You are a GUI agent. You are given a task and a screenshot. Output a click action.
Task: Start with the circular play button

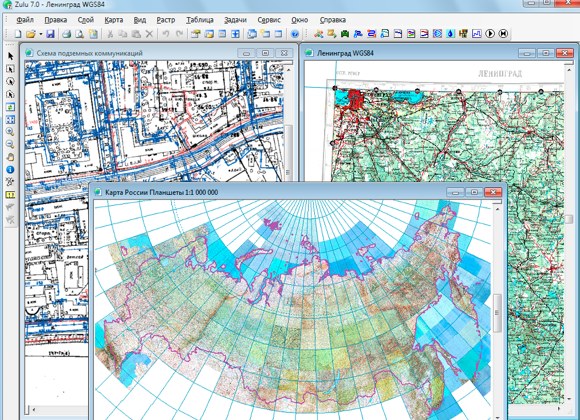490,34
